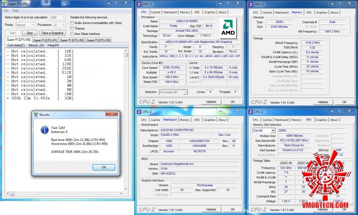
Task: Click the BIOS Version 5104 field
Action: pyautogui.click(x=198, y=169)
